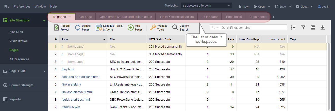Click the Page Audit sidebar icon
335x111 pixels.
(x=5, y=71)
